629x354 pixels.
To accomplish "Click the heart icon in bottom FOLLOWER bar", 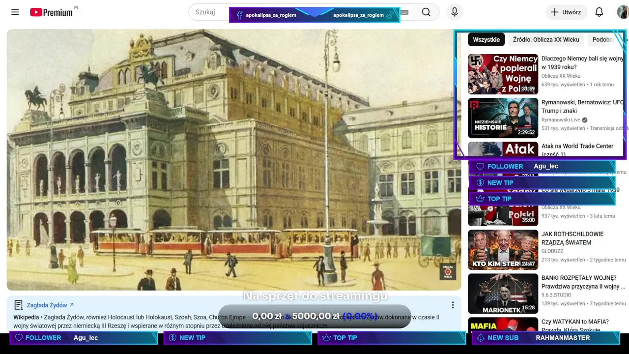I will click(x=19, y=338).
